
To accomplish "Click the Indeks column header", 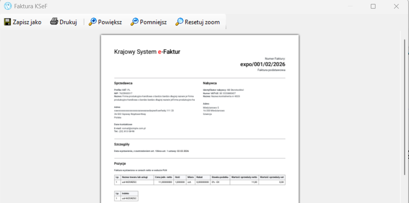I will (x=129, y=194).
